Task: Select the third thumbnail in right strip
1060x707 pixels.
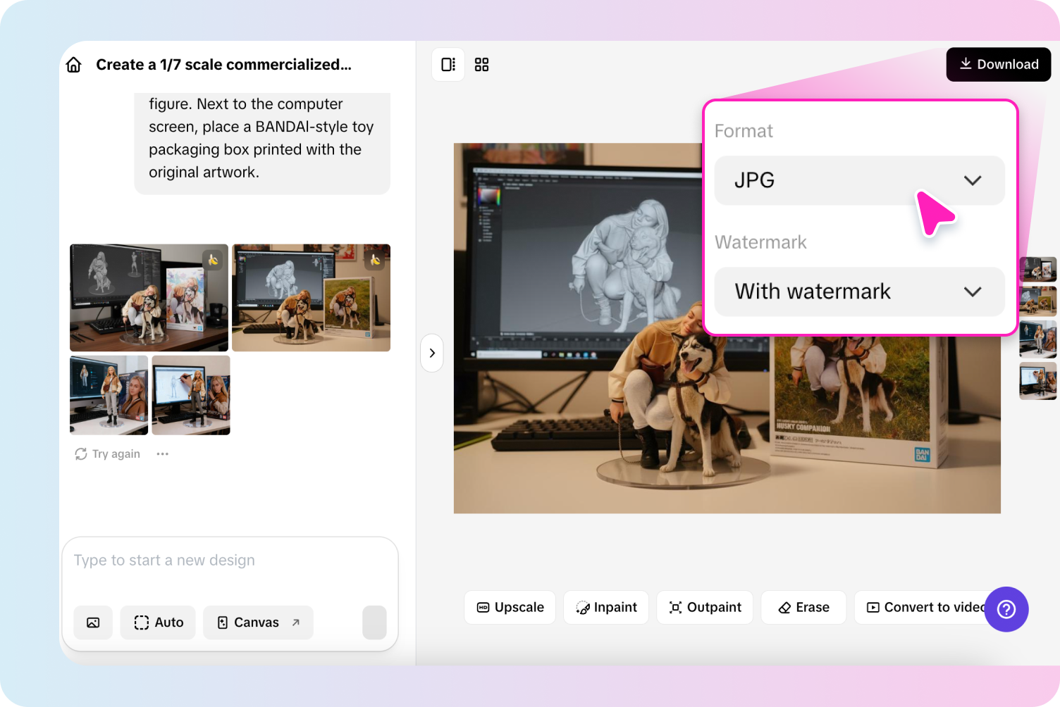Action: (1038, 339)
